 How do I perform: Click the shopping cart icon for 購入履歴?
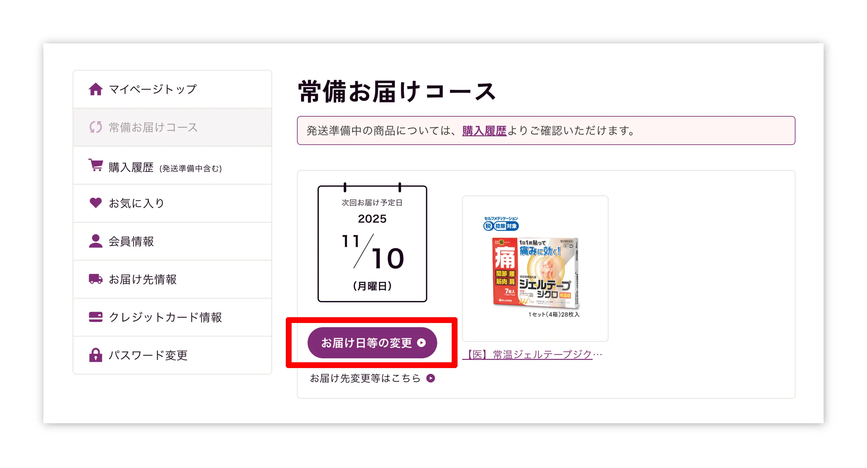pos(96,165)
